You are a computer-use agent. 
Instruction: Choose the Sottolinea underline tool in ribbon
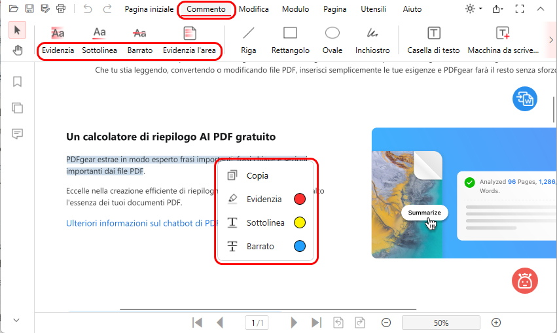[99, 41]
